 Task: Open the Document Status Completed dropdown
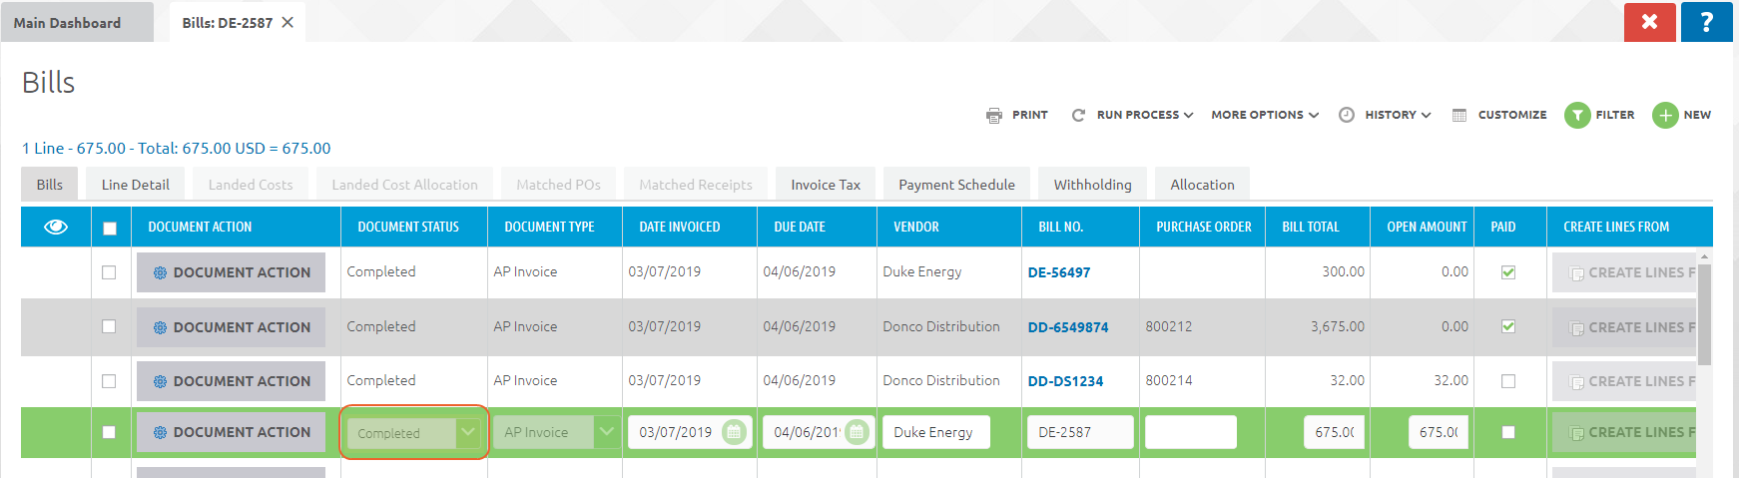click(x=468, y=433)
